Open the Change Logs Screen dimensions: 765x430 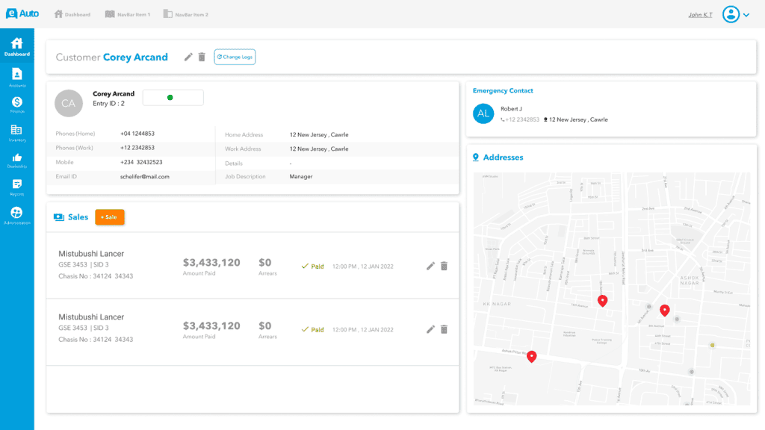point(235,57)
